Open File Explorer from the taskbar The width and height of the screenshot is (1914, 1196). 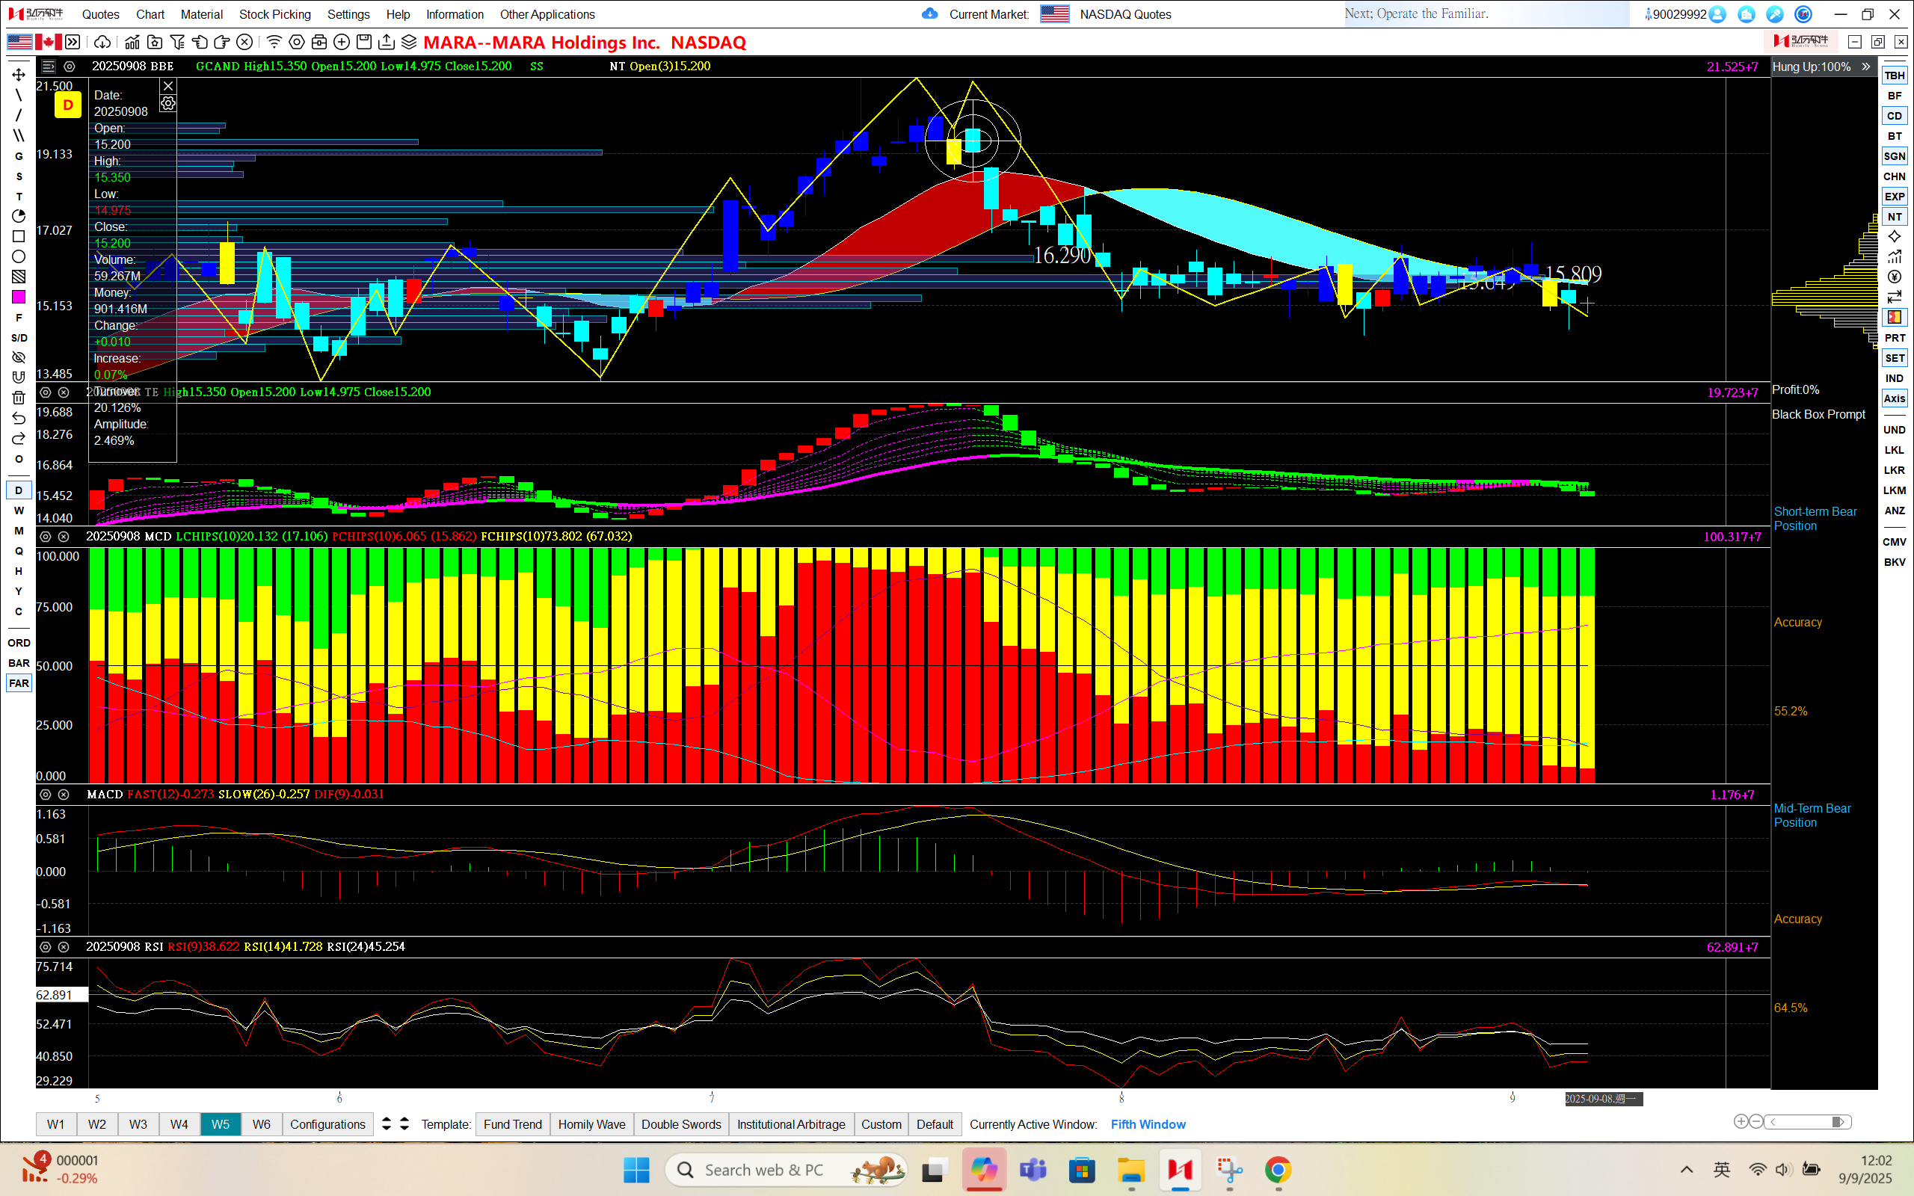[1130, 1170]
